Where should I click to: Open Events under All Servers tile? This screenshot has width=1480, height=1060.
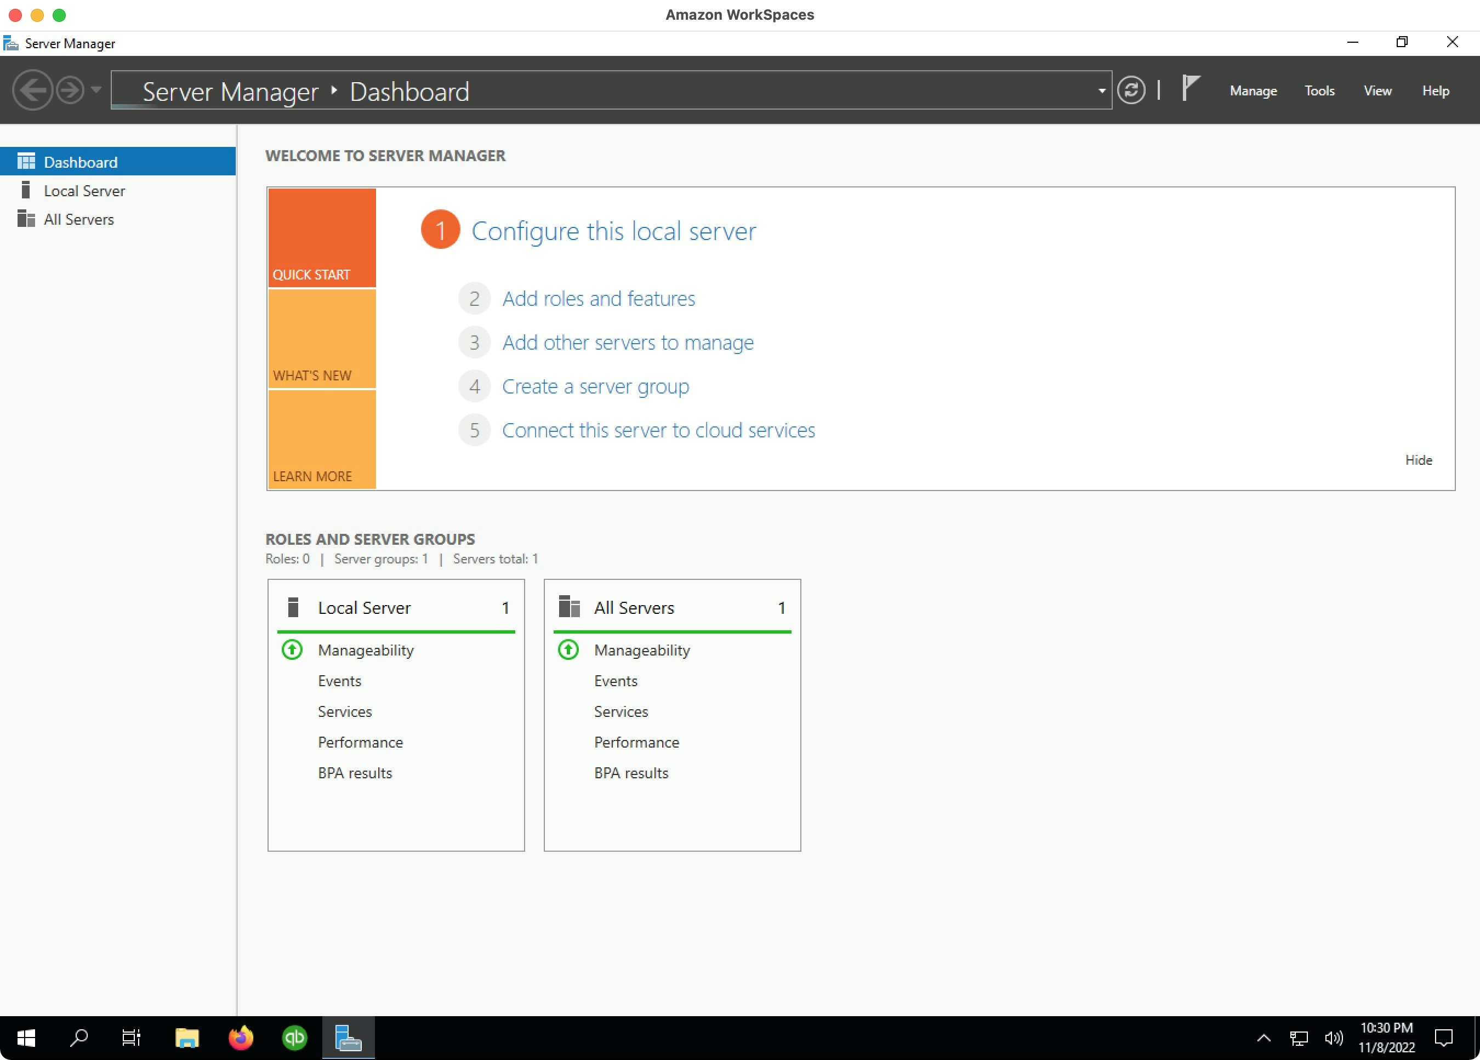(616, 681)
